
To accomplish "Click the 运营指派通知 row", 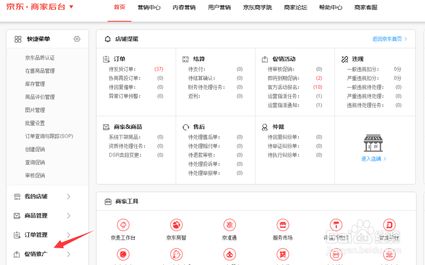I will pyautogui.click(x=295, y=105).
